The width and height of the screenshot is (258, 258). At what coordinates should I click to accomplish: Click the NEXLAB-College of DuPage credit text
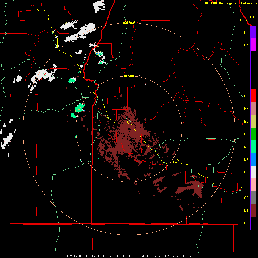[x=230, y=3]
